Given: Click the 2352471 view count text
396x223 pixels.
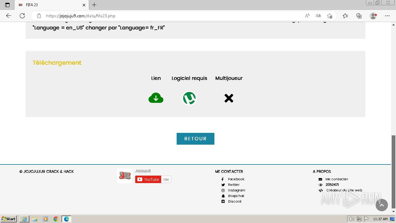Looking at the screenshot, I should (332, 185).
